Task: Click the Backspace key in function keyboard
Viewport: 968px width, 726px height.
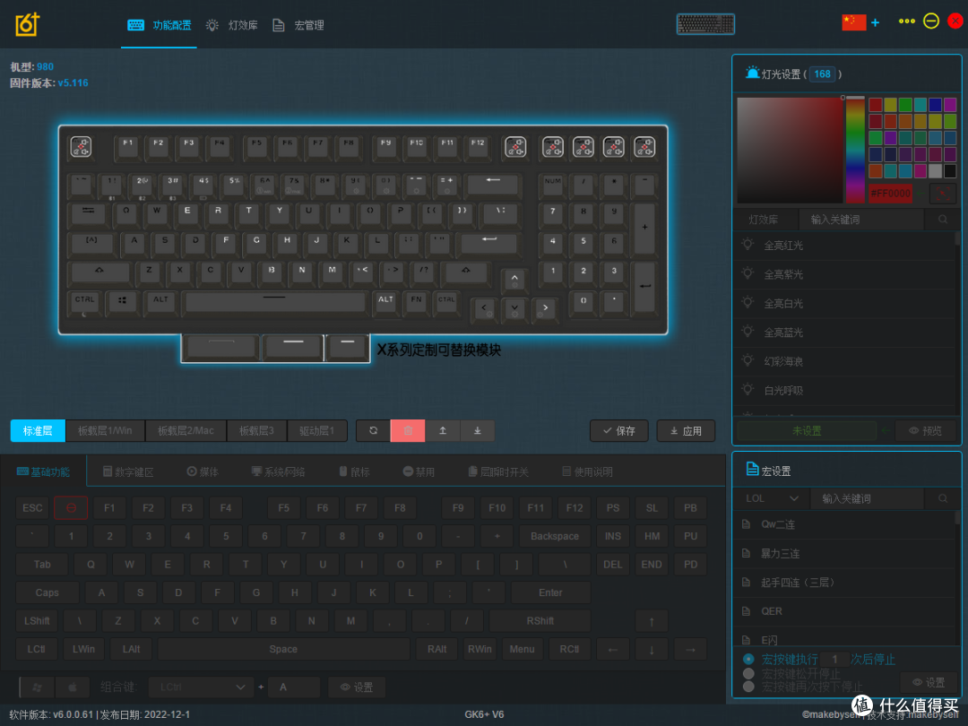Action: [x=555, y=536]
